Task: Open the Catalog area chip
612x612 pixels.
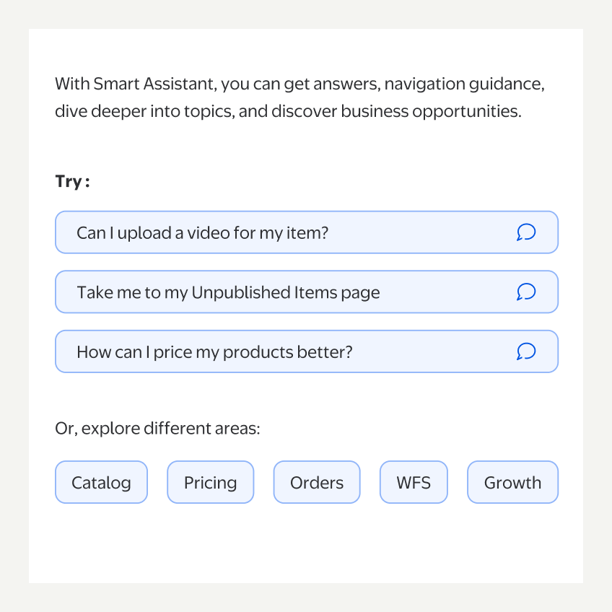Action: click(x=101, y=482)
